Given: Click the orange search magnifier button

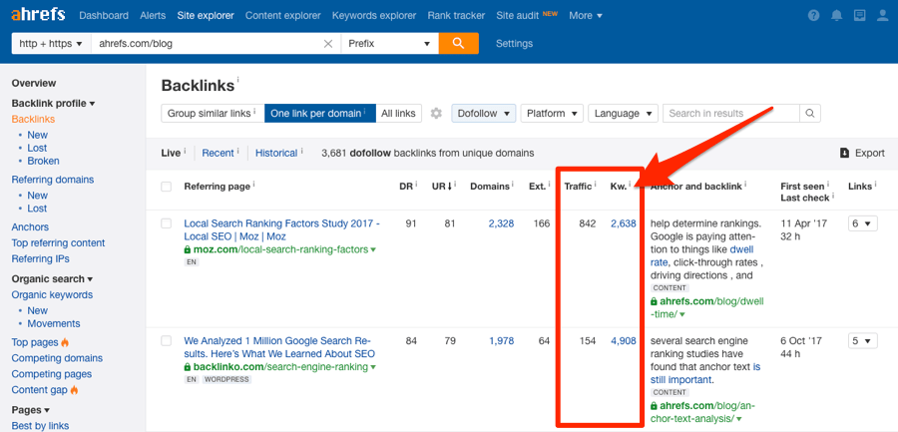Looking at the screenshot, I should tap(459, 44).
